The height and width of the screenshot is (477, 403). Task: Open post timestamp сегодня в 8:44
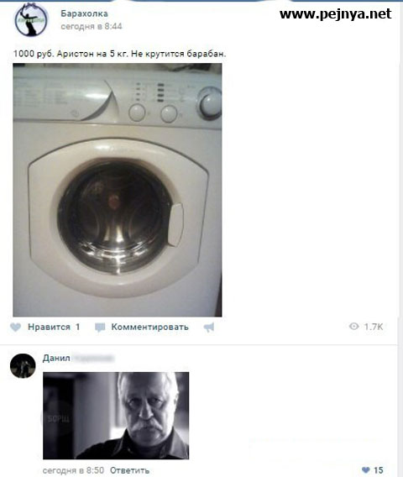coord(92,27)
